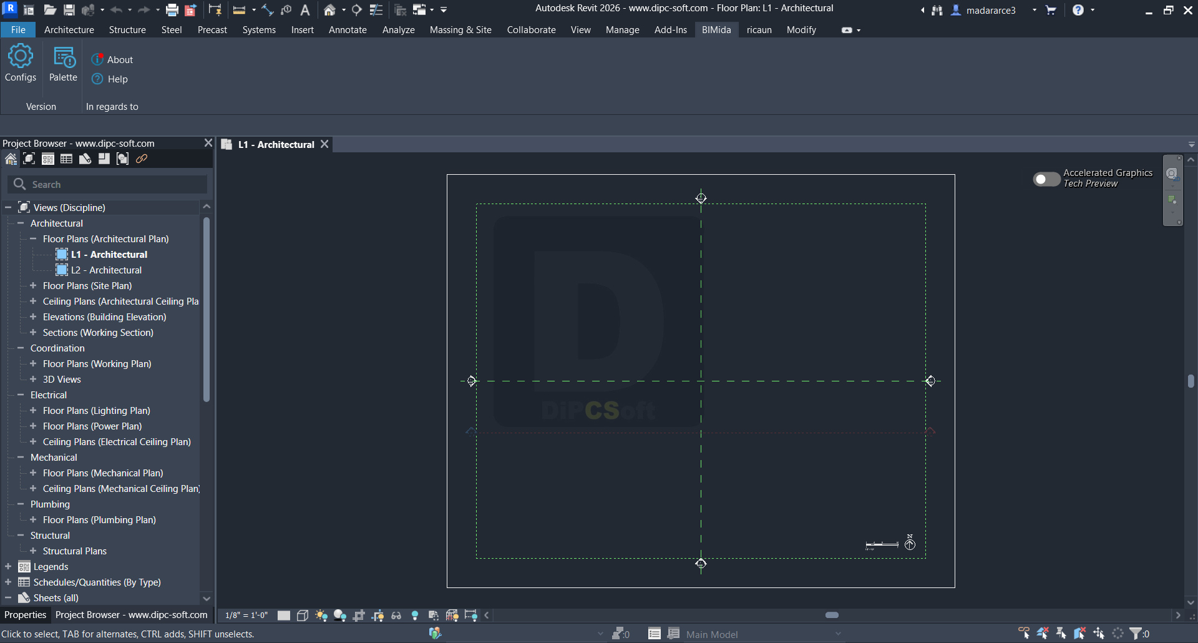Click the About icon in the ribbon

[97, 59]
